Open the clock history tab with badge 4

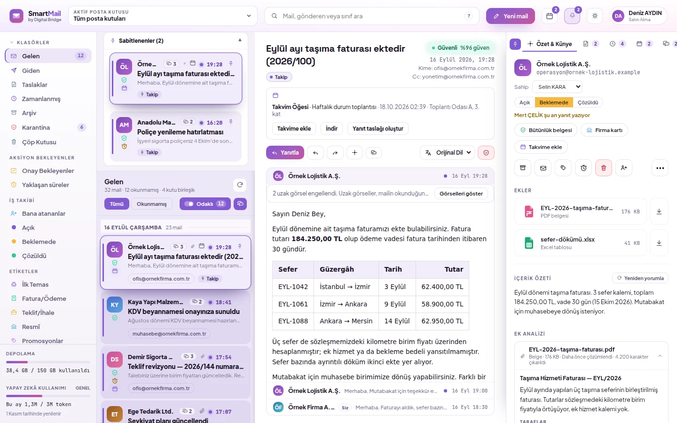click(618, 44)
